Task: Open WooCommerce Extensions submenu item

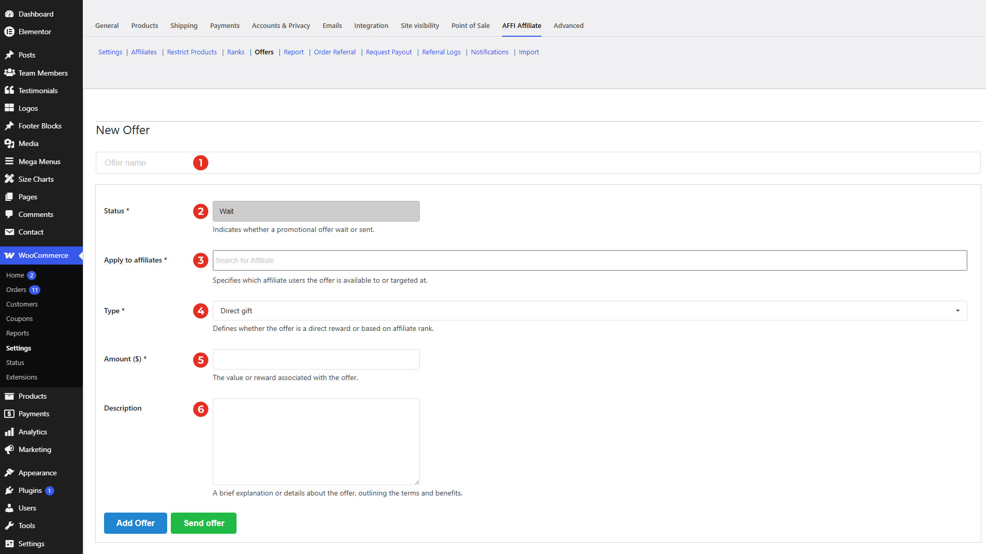Action: click(x=22, y=377)
